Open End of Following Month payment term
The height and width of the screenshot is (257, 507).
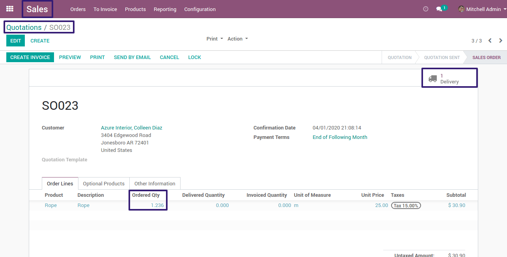340,137
